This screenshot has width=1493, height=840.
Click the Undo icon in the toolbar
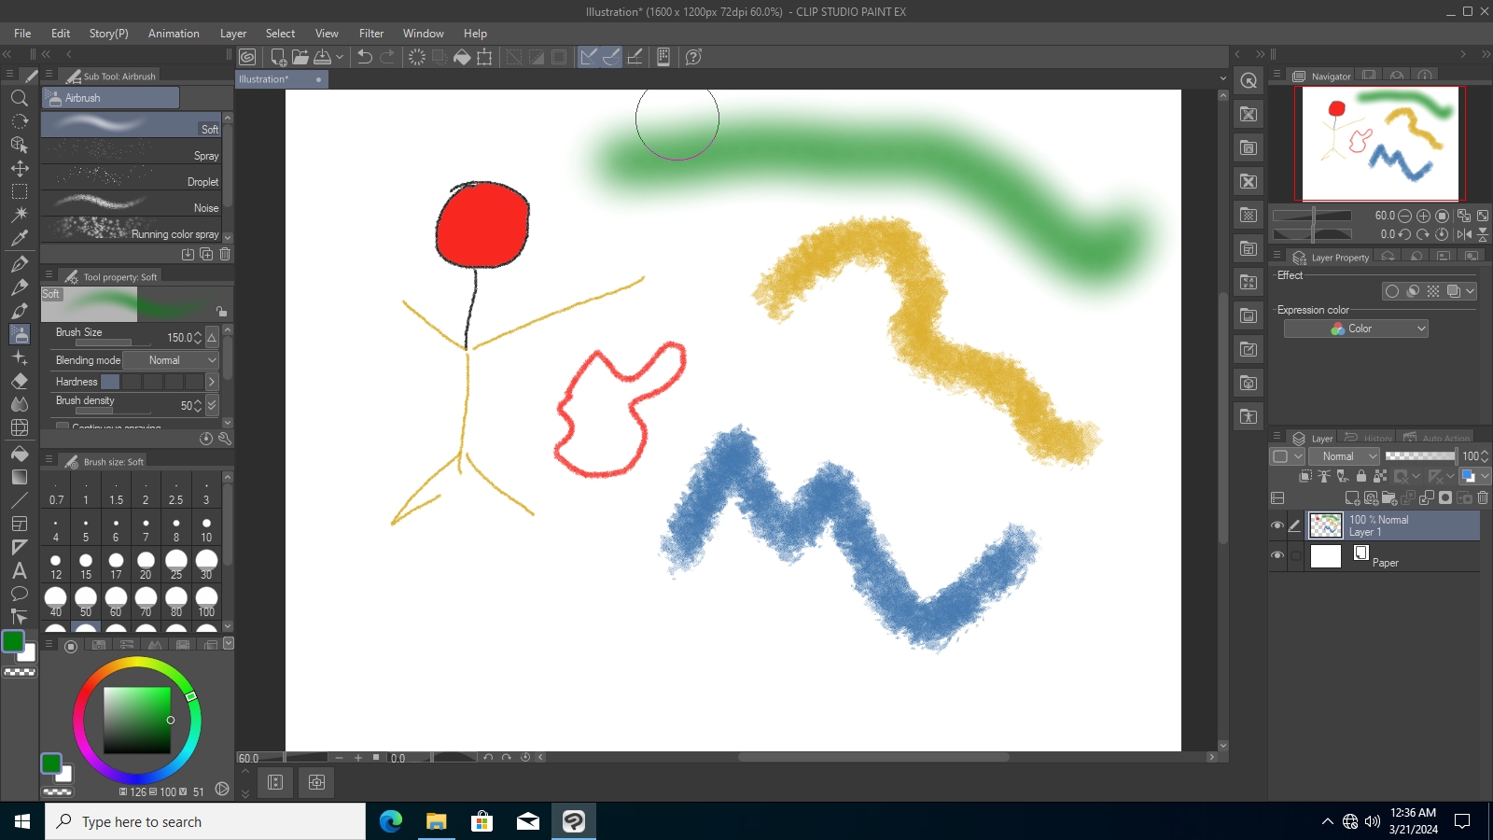pos(363,57)
